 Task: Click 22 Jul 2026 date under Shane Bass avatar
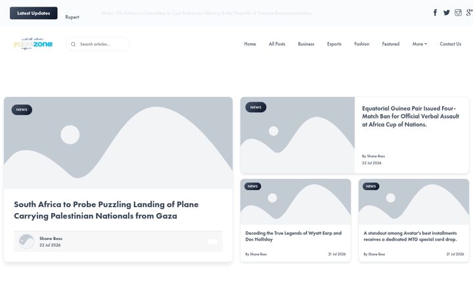[x=50, y=245]
